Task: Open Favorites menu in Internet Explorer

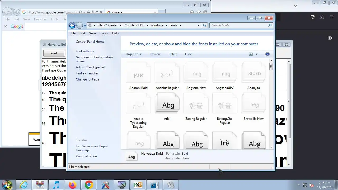Action: pyautogui.click(x=40, y=19)
